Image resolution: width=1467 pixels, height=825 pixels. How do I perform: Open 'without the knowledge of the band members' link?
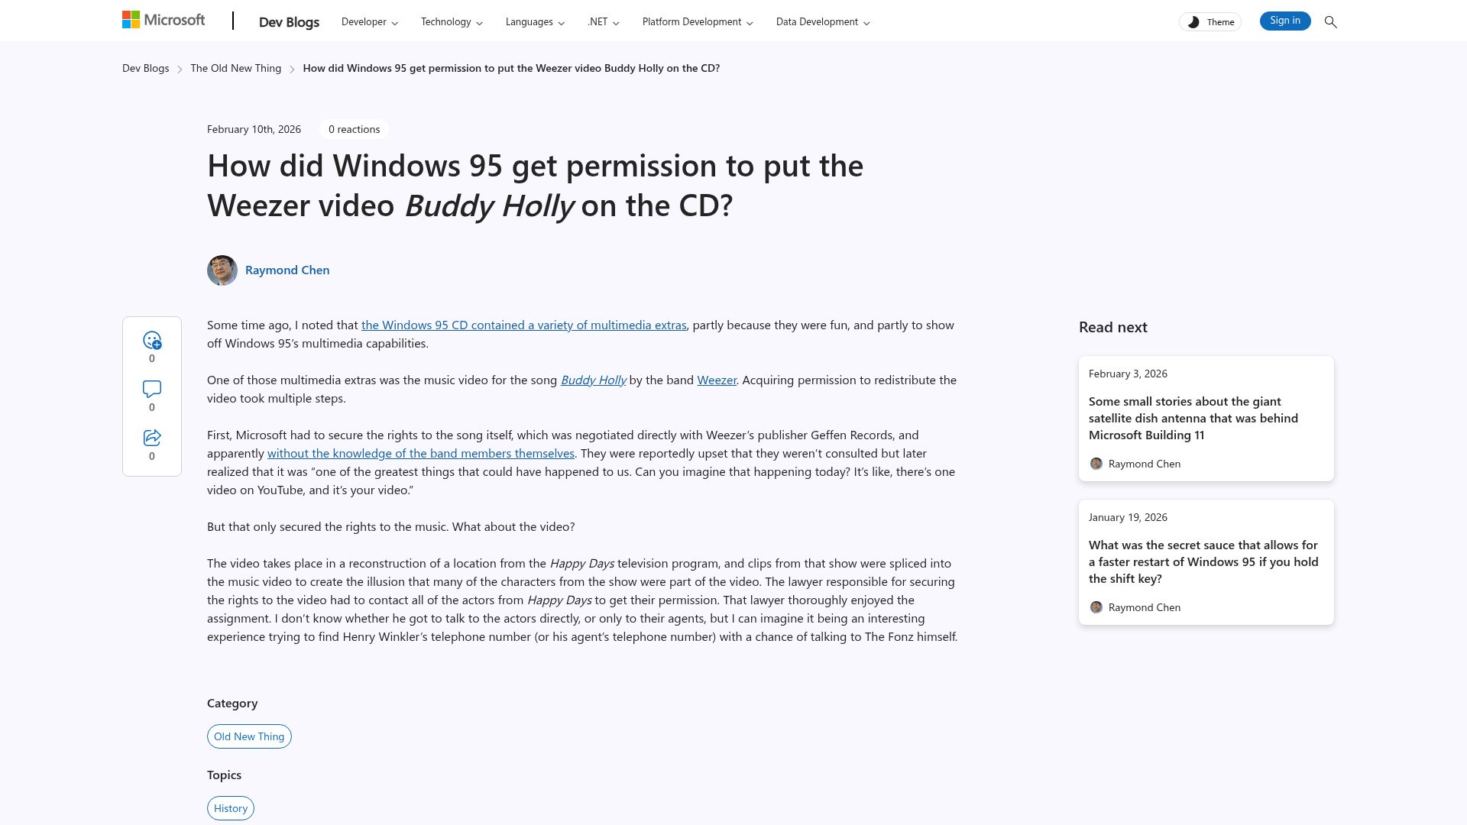[420, 453]
